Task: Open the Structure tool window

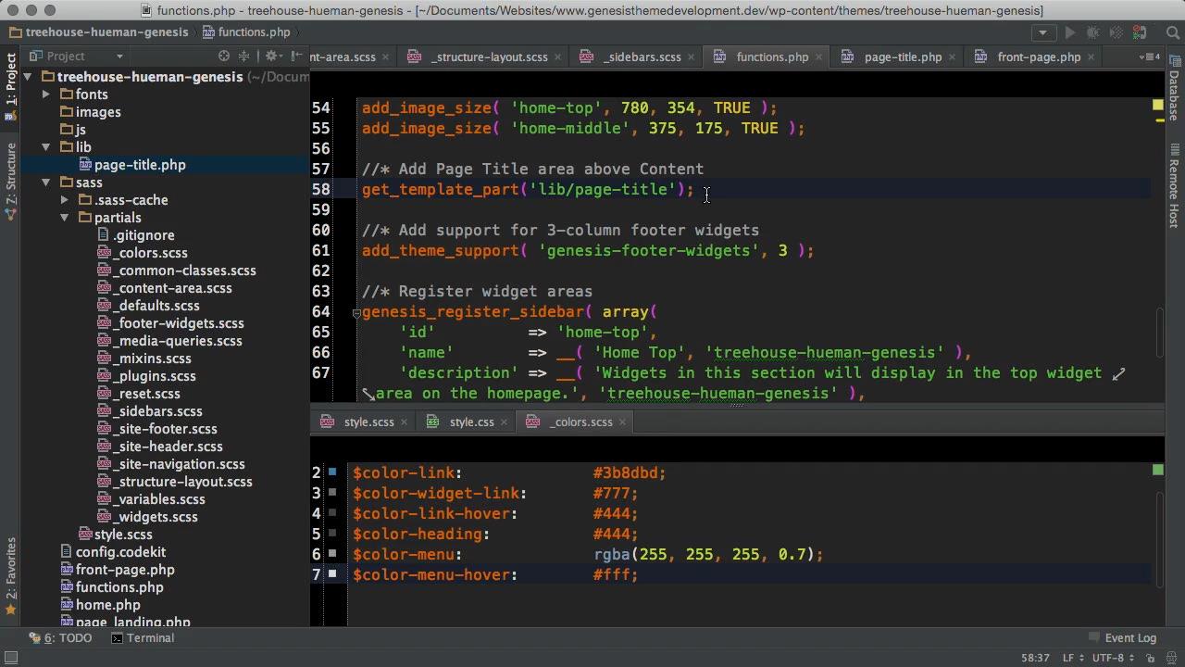Action: [x=10, y=181]
